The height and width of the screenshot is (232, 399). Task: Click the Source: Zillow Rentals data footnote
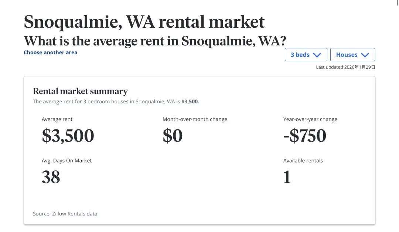(x=65, y=214)
